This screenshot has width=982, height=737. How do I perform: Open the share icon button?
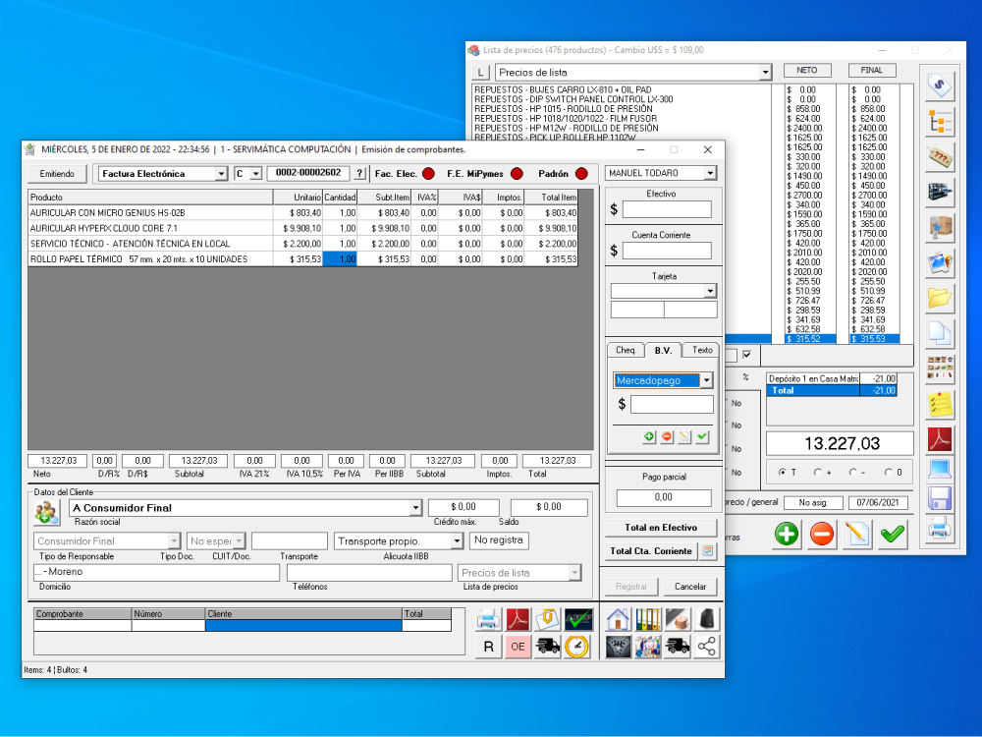point(706,646)
